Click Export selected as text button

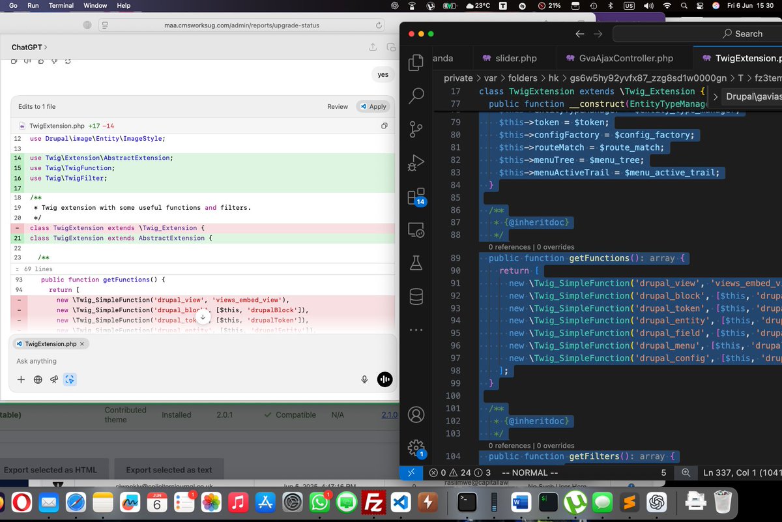[x=169, y=470]
